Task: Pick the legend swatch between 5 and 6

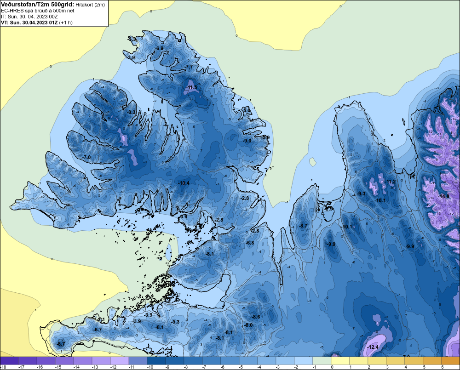Action: (x=432, y=361)
